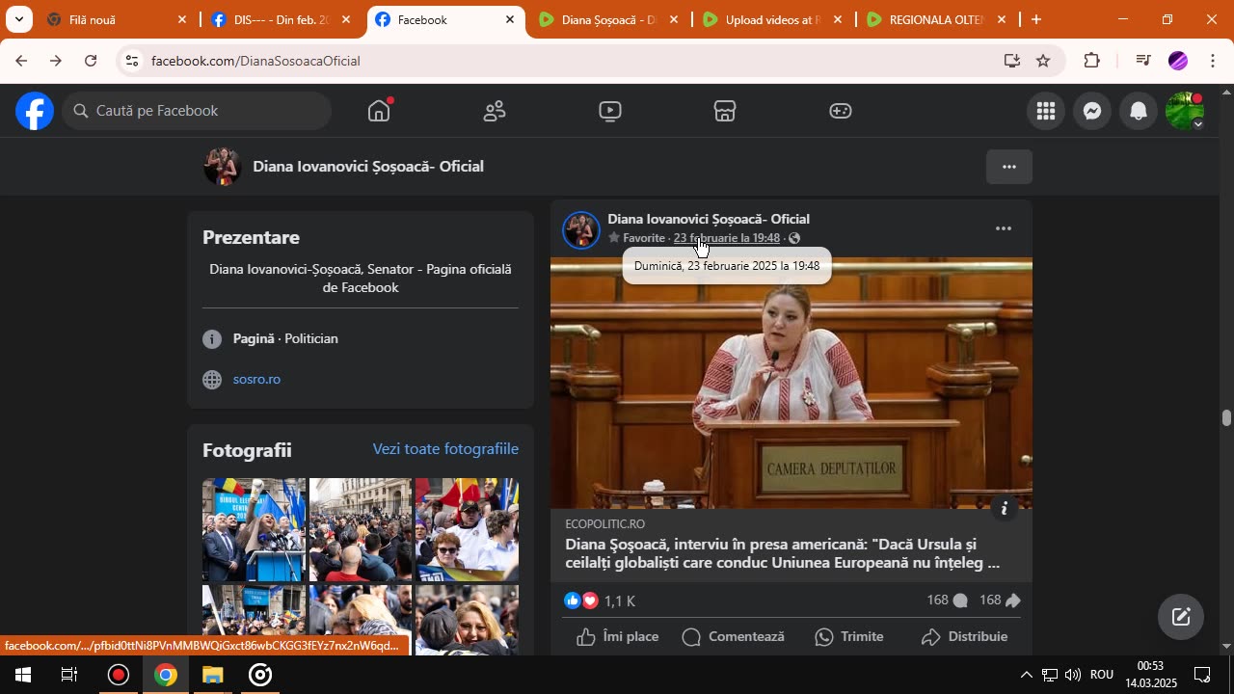
Task: Click the Caută pe Facebook search field
Action: (x=198, y=111)
